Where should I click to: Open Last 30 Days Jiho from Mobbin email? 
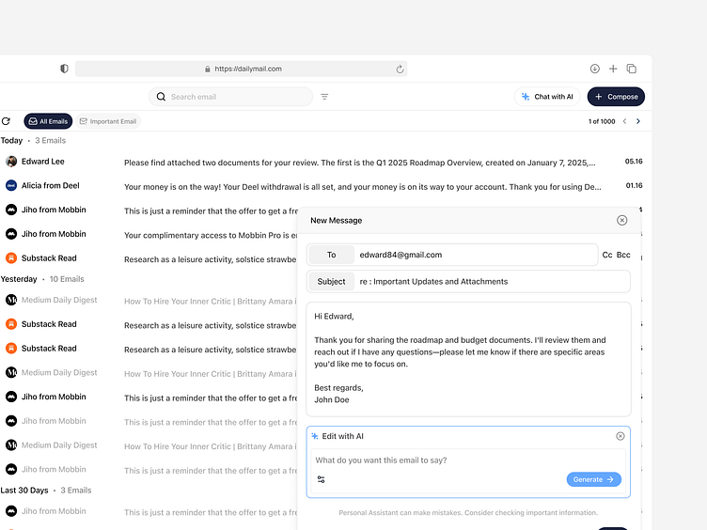[x=149, y=511]
